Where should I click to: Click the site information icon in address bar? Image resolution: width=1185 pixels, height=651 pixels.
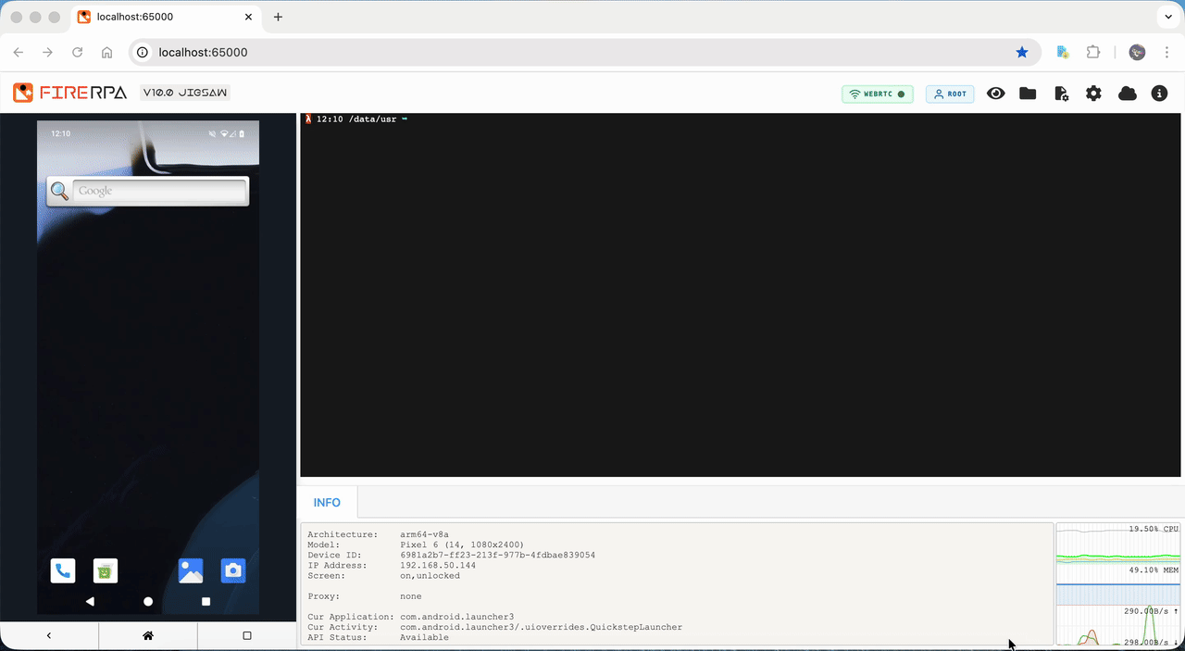pyautogui.click(x=143, y=53)
